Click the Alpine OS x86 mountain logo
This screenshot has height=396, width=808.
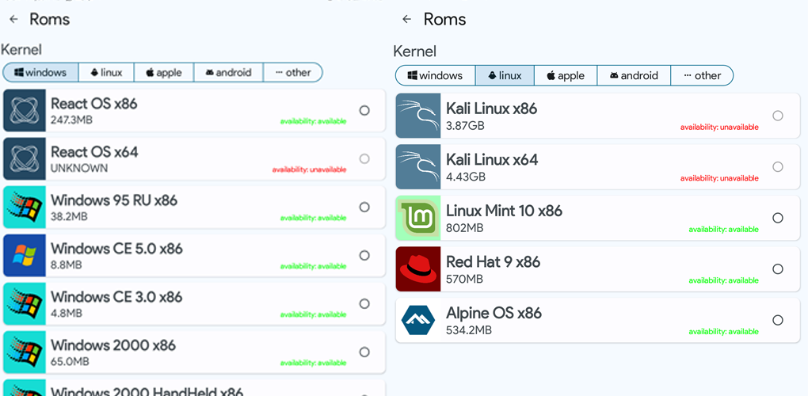[418, 320]
